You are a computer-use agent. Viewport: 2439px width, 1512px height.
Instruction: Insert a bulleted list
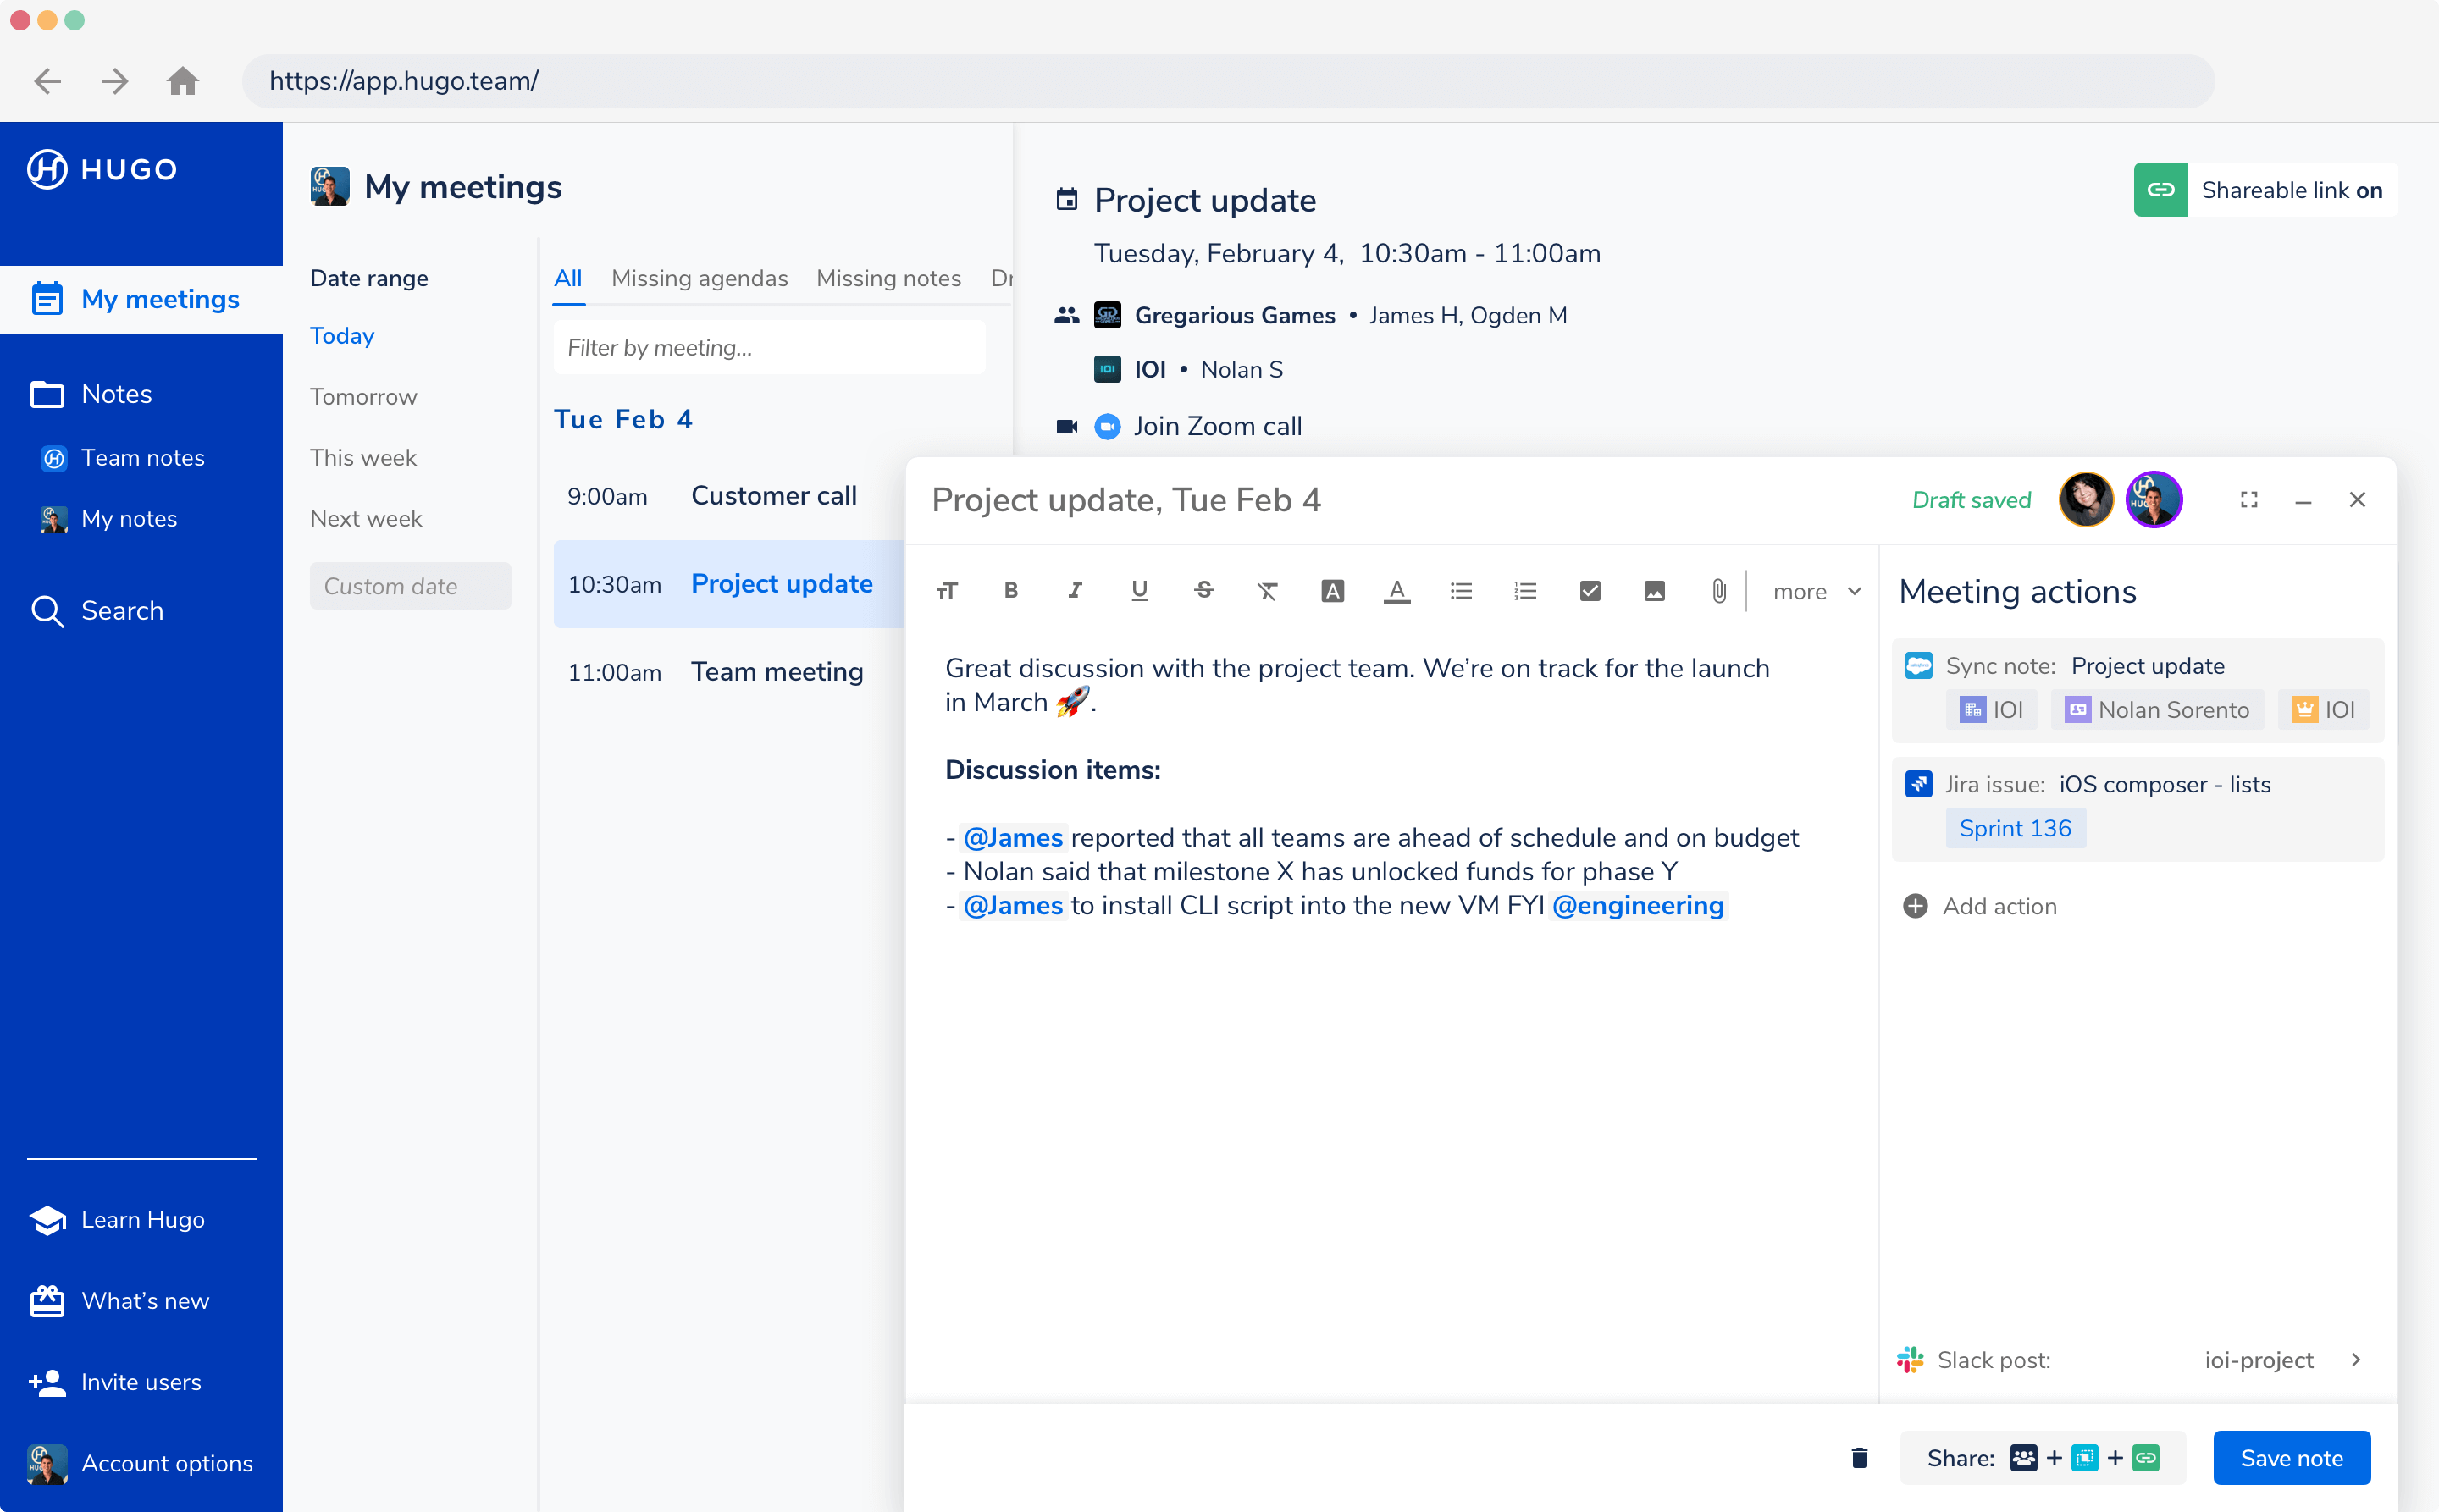tap(1461, 591)
